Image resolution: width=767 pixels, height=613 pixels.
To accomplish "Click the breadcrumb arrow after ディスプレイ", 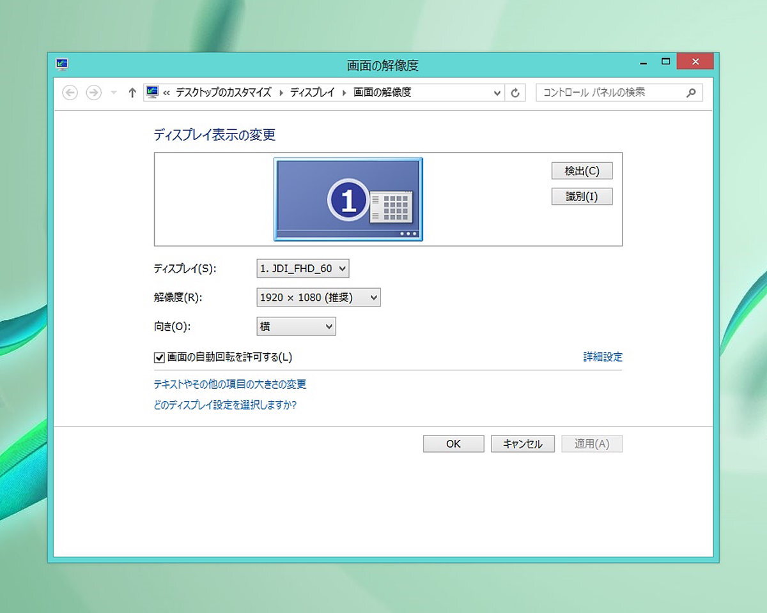I will (x=345, y=93).
